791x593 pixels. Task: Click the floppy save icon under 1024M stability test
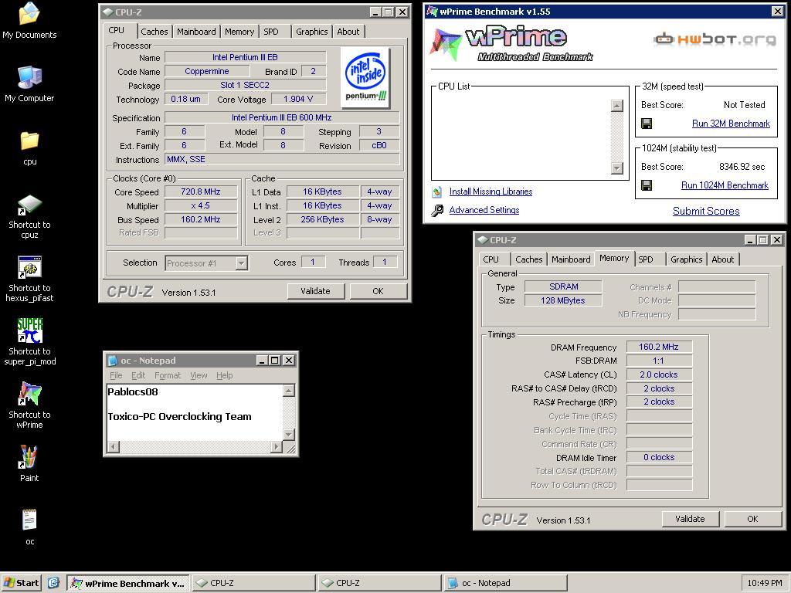click(647, 185)
